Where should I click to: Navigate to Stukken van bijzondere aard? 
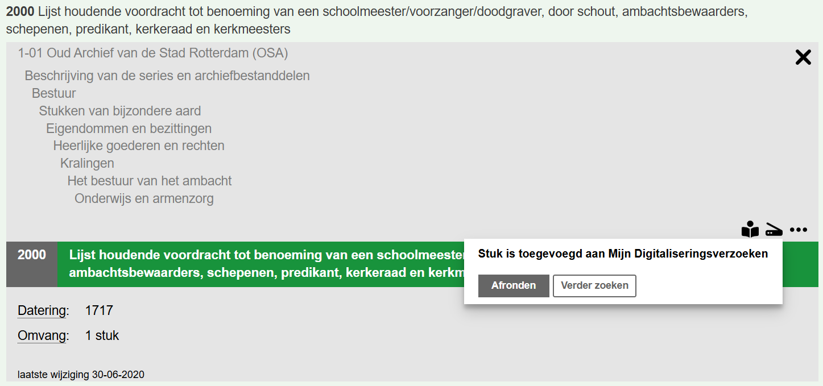[x=120, y=111]
